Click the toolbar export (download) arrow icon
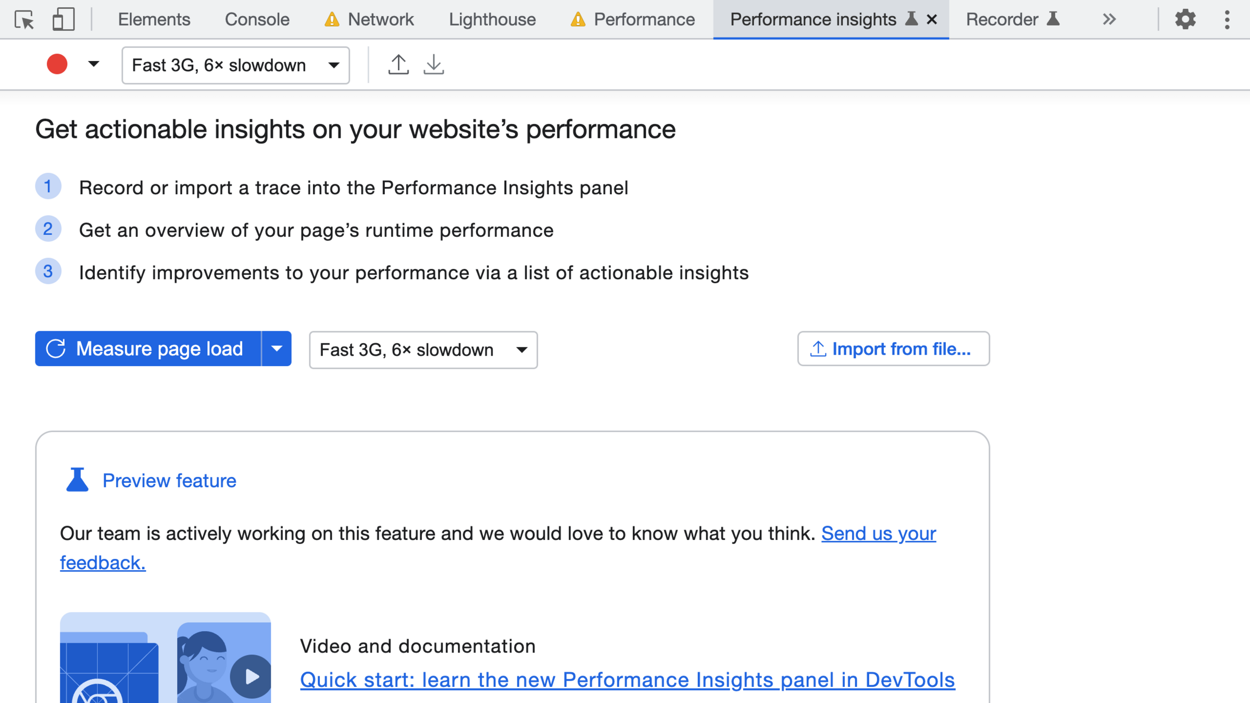 tap(433, 65)
